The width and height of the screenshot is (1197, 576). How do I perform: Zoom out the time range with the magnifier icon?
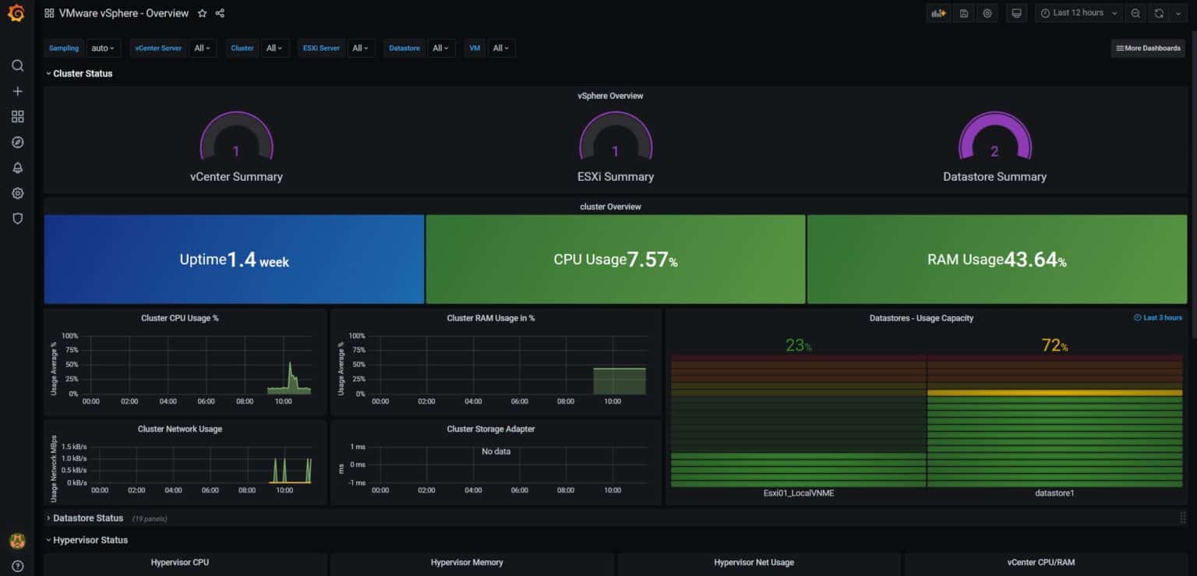pos(1135,13)
